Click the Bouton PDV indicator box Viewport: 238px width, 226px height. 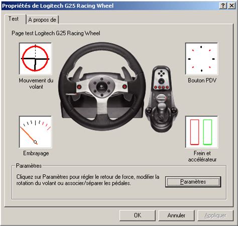(x=201, y=59)
